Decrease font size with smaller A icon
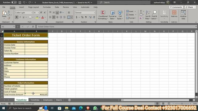Image resolution: width=198 pixels, height=111 pixels. [x=45, y=13]
